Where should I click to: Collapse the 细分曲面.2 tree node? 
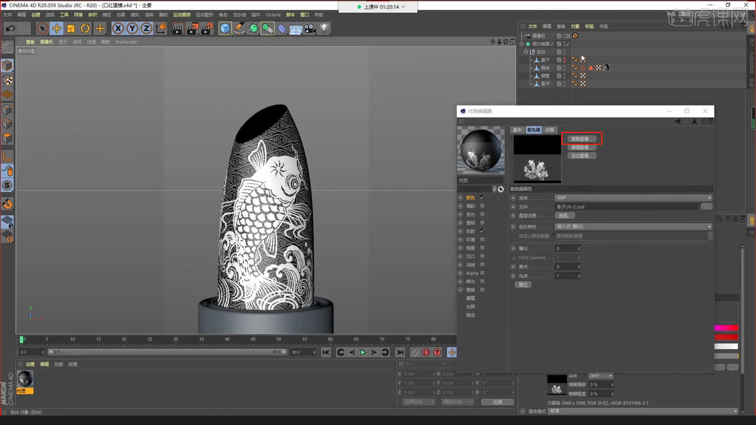(521, 44)
